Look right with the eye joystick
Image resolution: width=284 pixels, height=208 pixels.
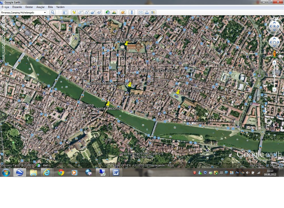pyautogui.click(x=278, y=26)
